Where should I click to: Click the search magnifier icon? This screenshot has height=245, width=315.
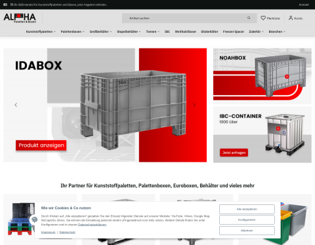(x=249, y=18)
